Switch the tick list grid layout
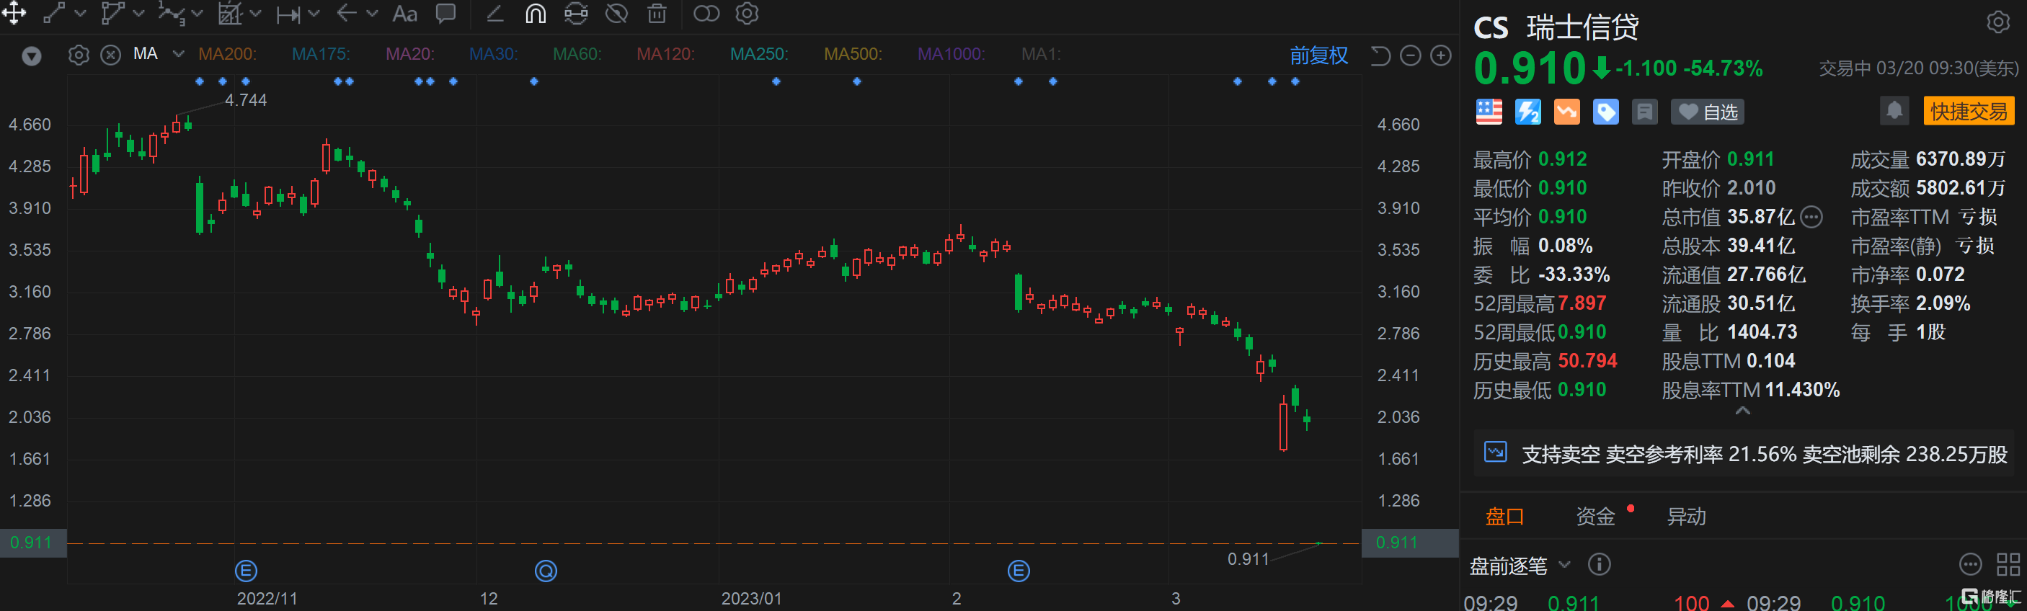 click(2008, 564)
